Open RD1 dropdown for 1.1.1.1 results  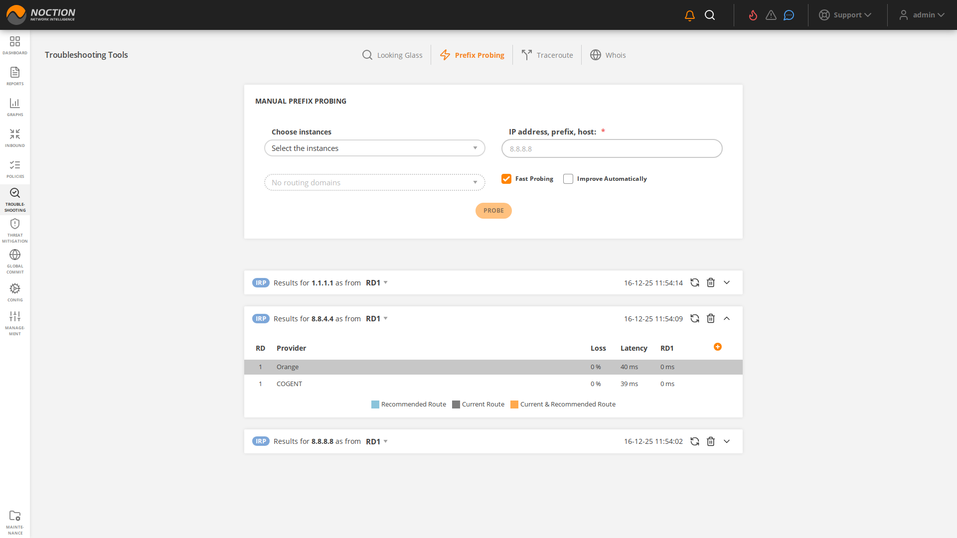(377, 282)
